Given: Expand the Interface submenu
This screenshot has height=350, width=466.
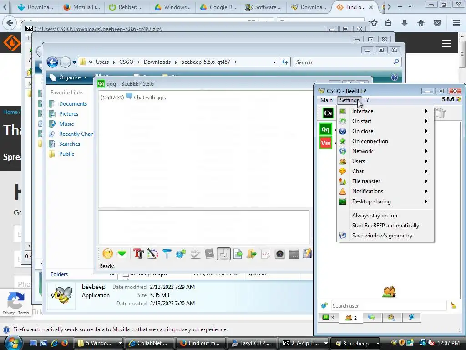Looking at the screenshot, I should [x=385, y=111].
